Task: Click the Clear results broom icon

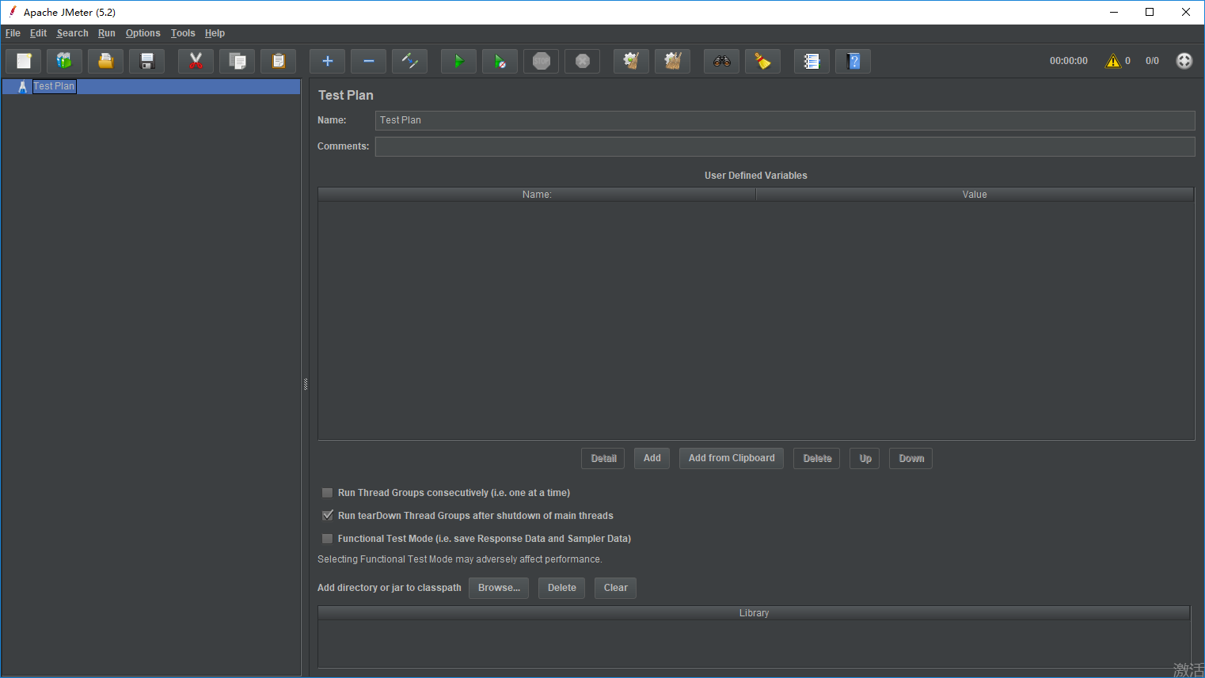Action: [631, 61]
